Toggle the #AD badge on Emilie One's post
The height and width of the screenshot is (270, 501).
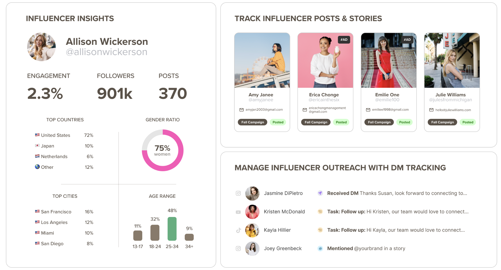click(x=407, y=40)
